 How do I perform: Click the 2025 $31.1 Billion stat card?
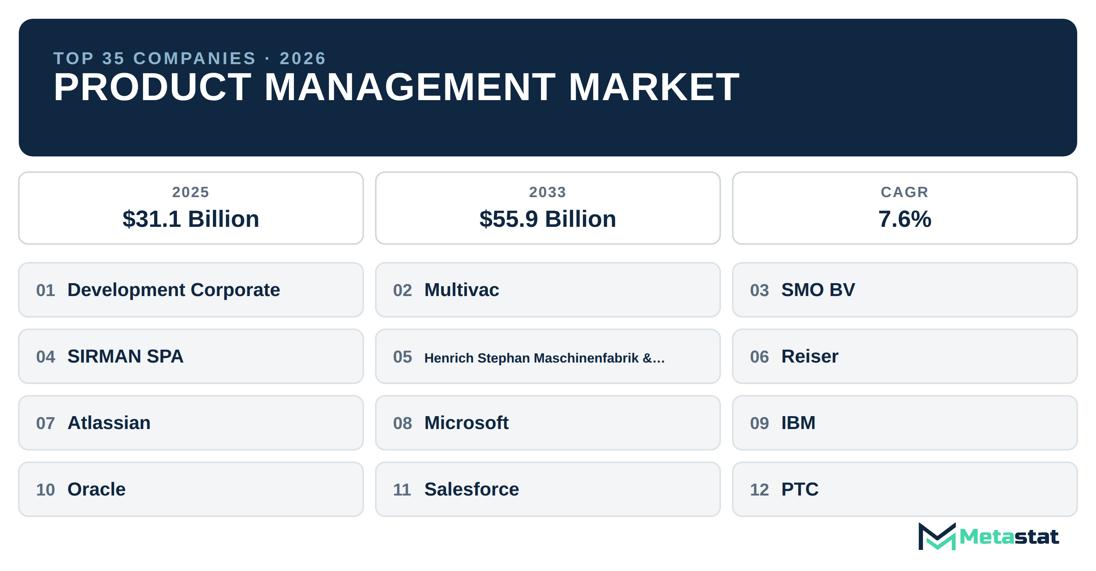[191, 208]
